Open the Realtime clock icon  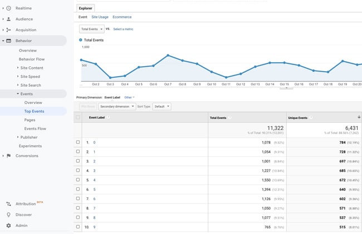[x=8, y=8]
